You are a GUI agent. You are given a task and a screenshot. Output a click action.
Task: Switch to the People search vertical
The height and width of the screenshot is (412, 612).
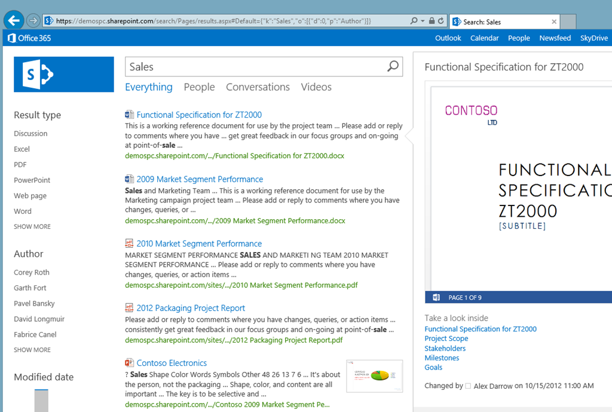pos(199,87)
